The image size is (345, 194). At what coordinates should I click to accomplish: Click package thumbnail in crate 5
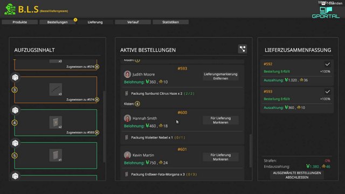click(x=56, y=155)
